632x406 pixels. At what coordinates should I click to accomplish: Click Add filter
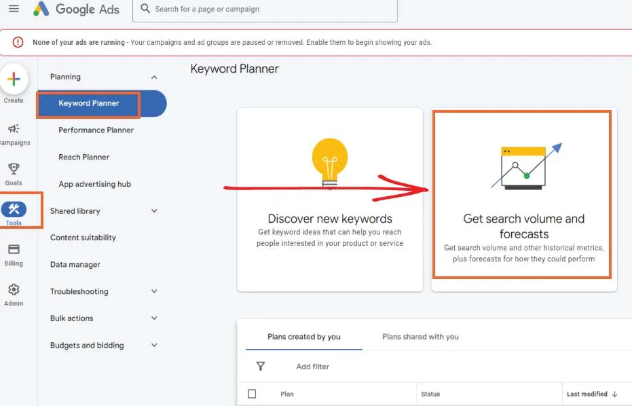point(313,367)
